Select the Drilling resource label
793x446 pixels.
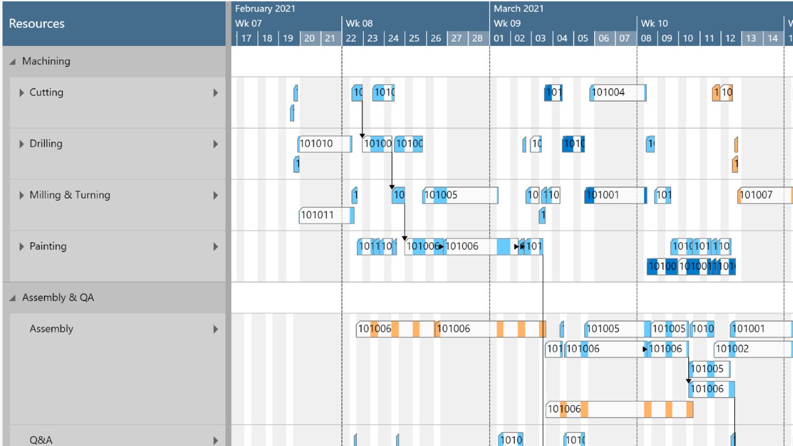[x=46, y=144]
